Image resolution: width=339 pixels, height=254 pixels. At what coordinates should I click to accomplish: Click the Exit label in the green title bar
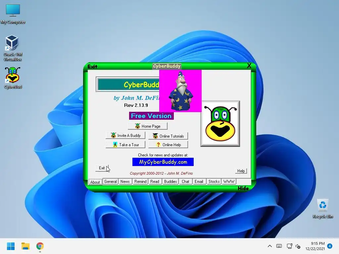[92, 66]
